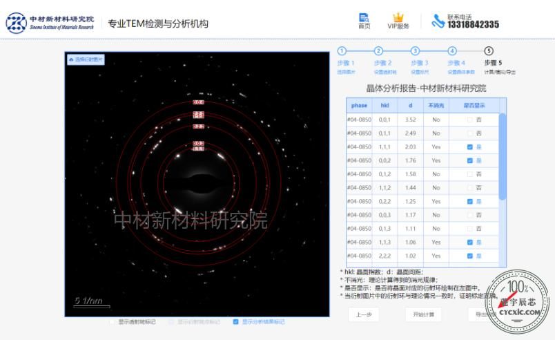555x340 pixels.
Task: Click the hkl cell 0,2,2
Action: [x=384, y=202]
